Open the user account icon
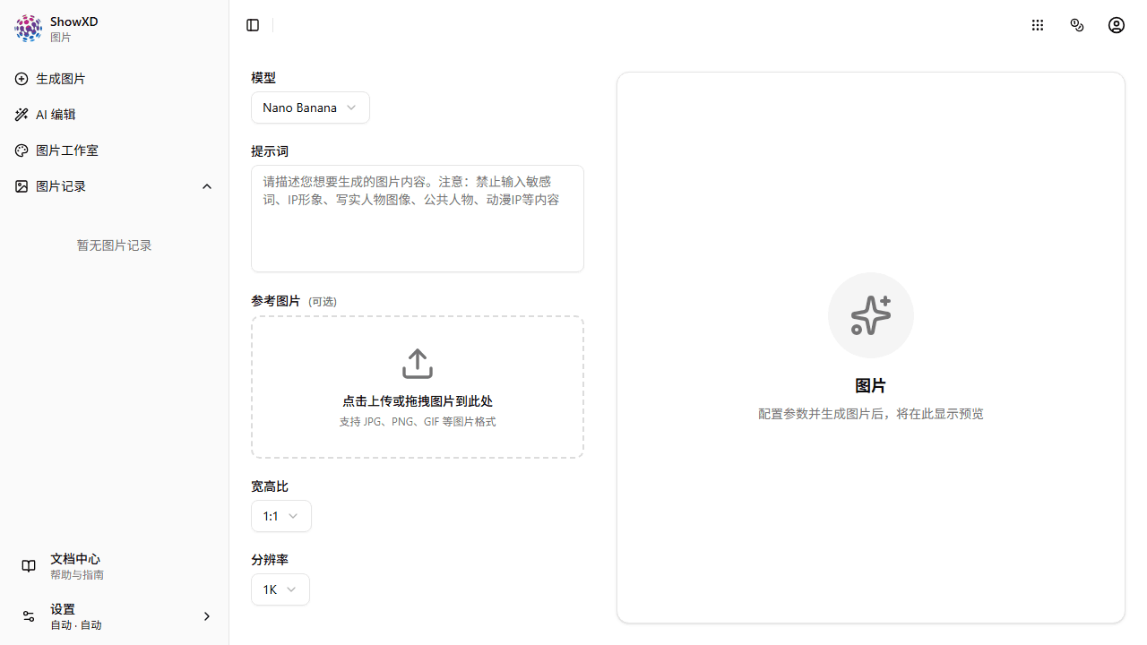1147x645 pixels. tap(1116, 24)
